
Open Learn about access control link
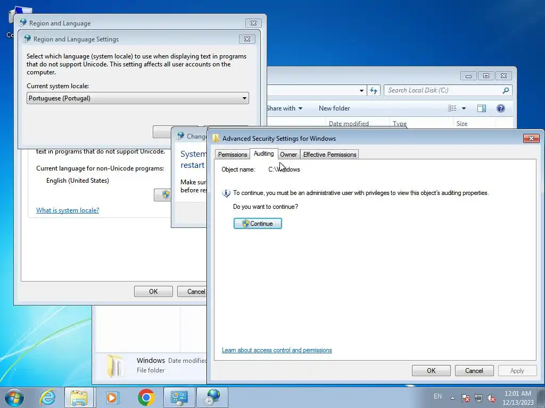[277, 350]
